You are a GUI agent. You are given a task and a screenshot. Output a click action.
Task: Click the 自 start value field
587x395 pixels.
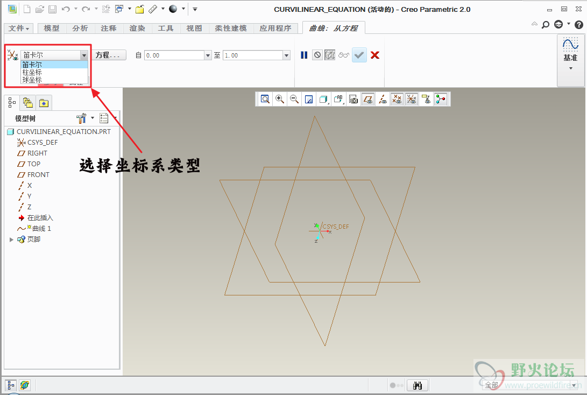(x=174, y=55)
